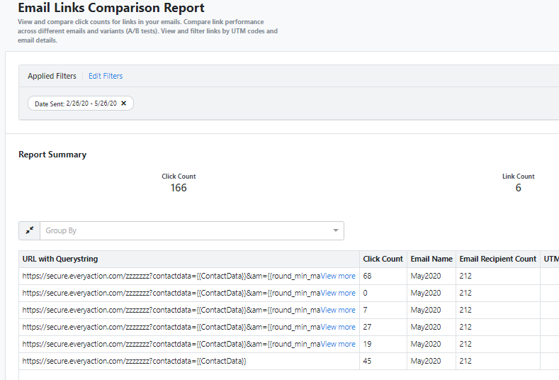Image resolution: width=559 pixels, height=380 pixels.
Task: Click the URL text in the 19-click row
Action: [x=171, y=344]
